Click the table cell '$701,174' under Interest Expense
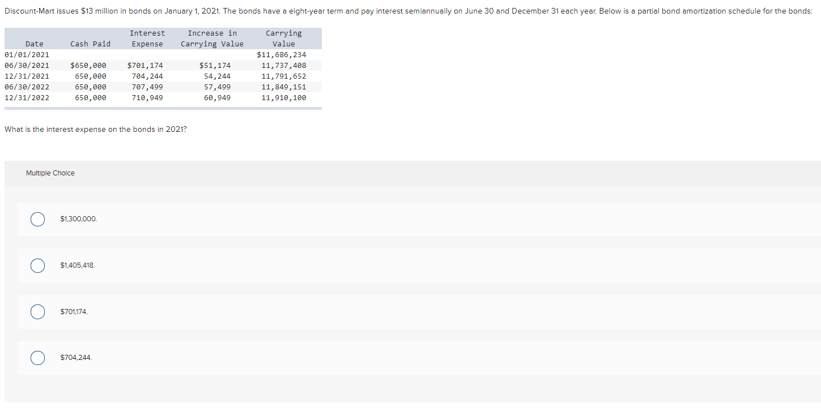Viewport: 821px width, 412px height. [145, 66]
